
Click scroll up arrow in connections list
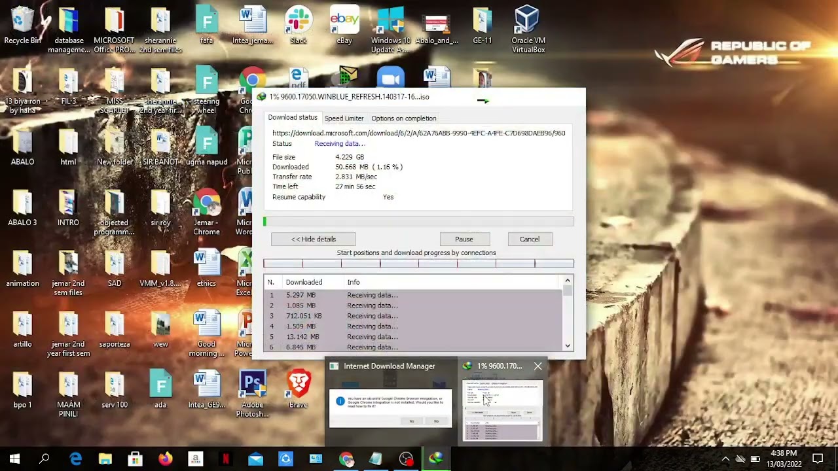pyautogui.click(x=568, y=281)
